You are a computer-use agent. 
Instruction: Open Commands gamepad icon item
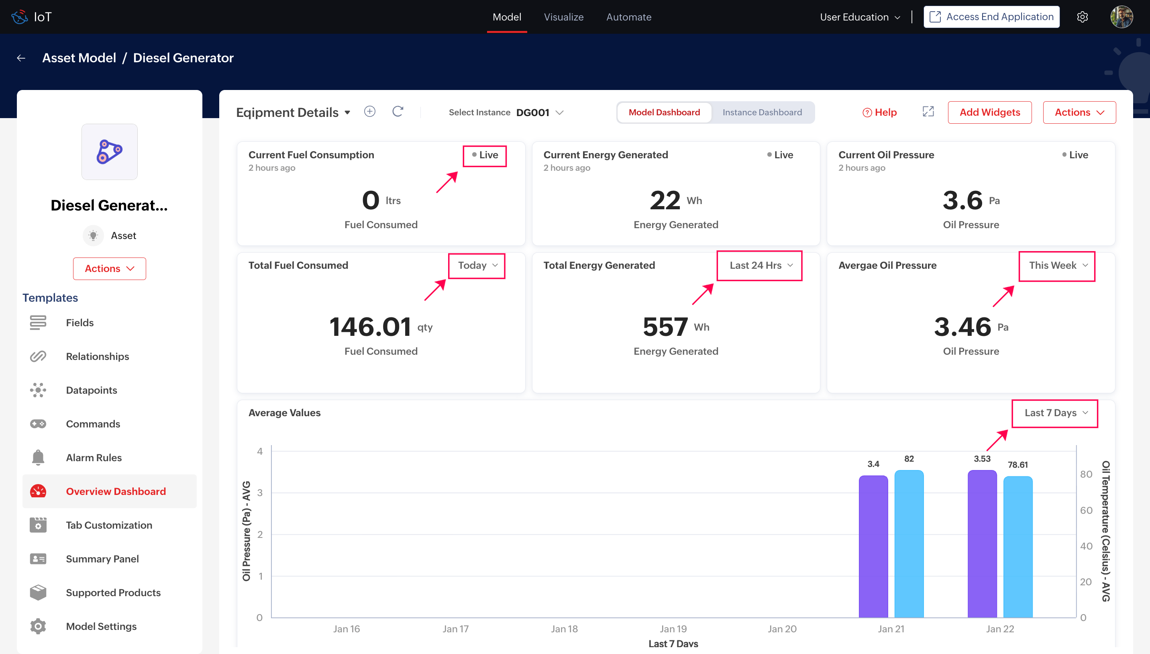38,423
